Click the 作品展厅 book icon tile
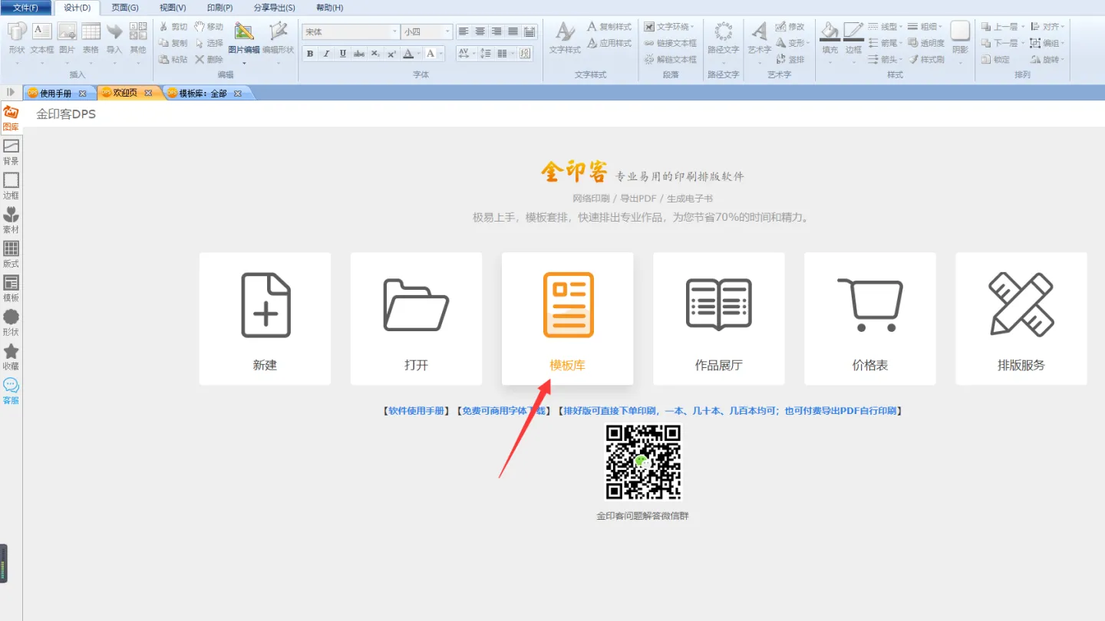The height and width of the screenshot is (621, 1105). tap(718, 318)
